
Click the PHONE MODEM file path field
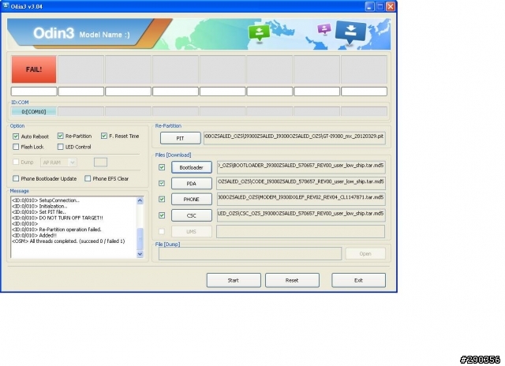click(301, 200)
